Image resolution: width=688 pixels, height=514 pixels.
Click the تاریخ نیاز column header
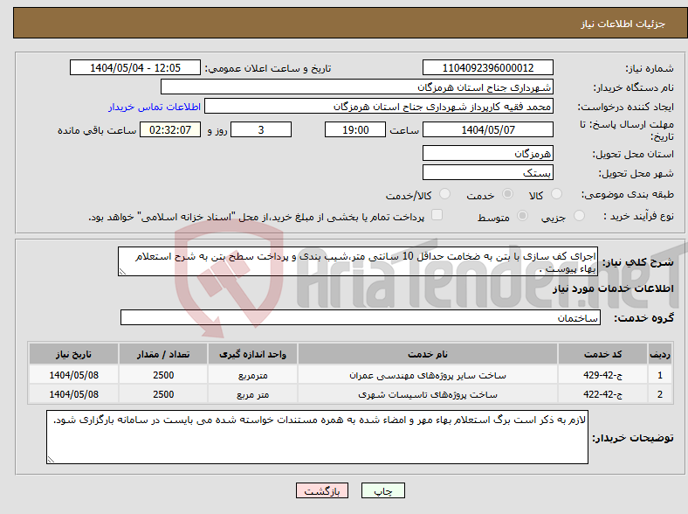click(73, 354)
